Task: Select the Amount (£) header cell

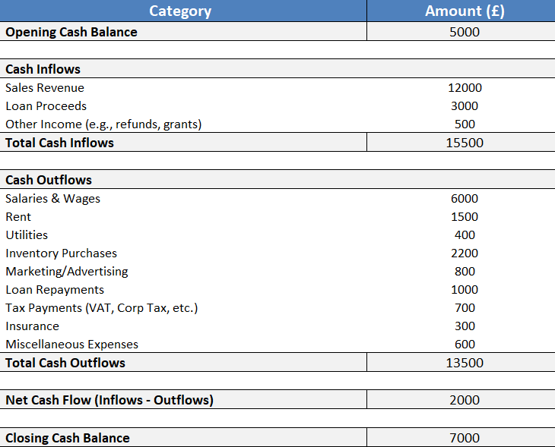Action: (461, 11)
